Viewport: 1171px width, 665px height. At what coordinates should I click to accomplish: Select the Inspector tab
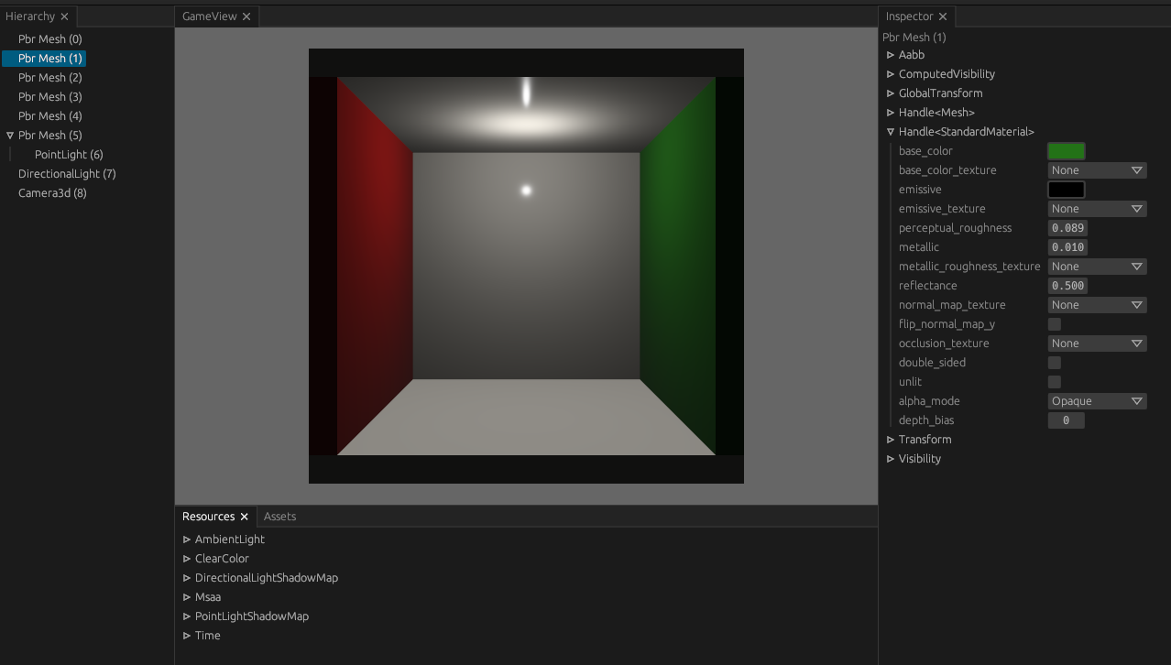909,16
